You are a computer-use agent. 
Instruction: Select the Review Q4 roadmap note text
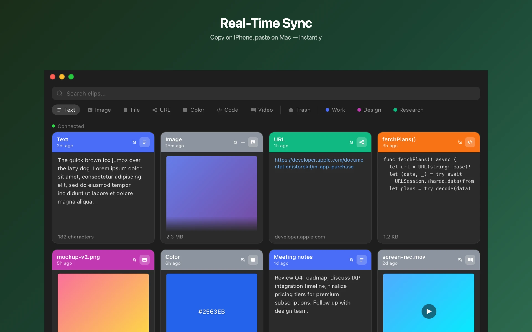(318, 294)
